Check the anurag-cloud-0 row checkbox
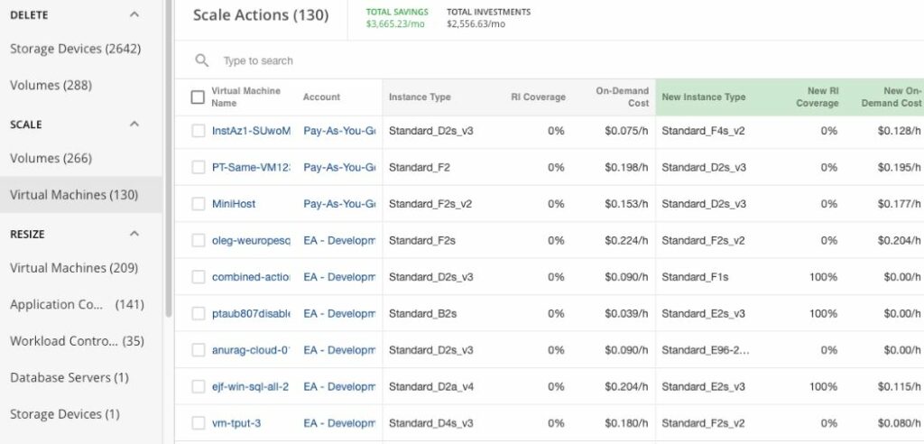924x444 pixels. click(x=198, y=350)
